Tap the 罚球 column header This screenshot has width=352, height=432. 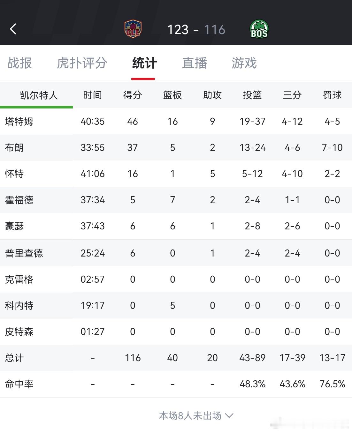pos(332,95)
